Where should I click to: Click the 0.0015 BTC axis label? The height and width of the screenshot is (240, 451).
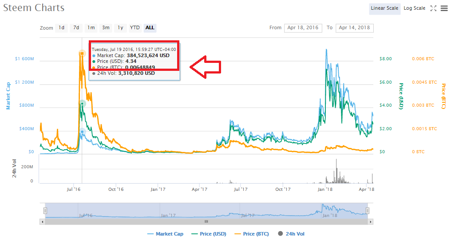pyautogui.click(x=424, y=129)
